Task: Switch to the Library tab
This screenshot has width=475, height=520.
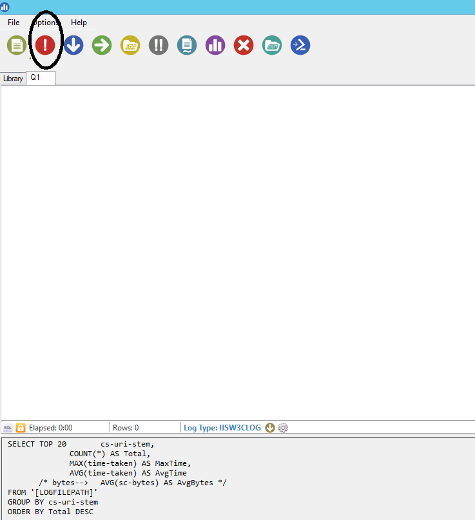Action: click(13, 79)
